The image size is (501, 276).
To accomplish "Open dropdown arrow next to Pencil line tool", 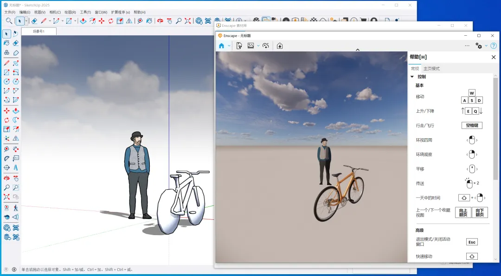I will pyautogui.click(x=50, y=21).
